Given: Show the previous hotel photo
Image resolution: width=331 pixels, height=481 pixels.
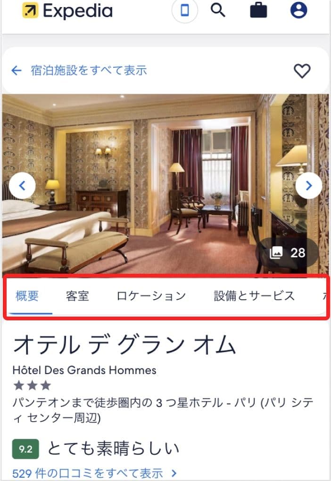Looking at the screenshot, I should (22, 186).
